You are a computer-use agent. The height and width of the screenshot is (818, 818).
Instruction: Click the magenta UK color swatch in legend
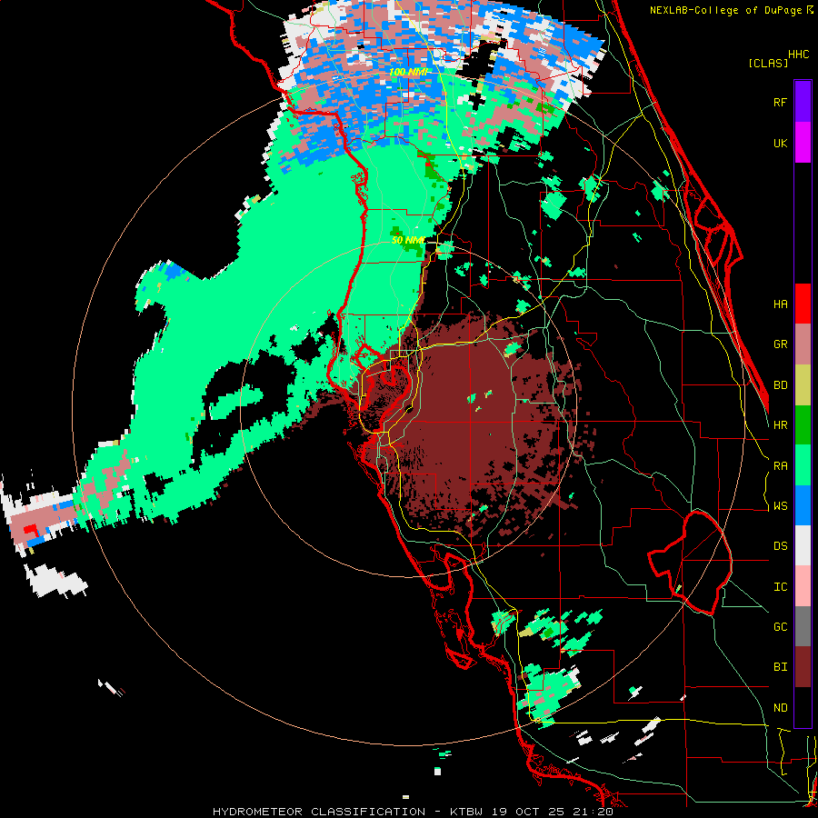pyautogui.click(x=803, y=143)
